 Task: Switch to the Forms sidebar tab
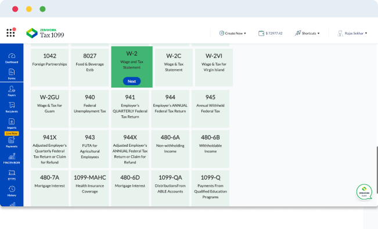tap(12, 74)
